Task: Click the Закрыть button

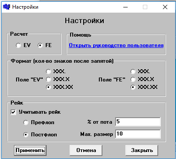Action: (x=142, y=150)
